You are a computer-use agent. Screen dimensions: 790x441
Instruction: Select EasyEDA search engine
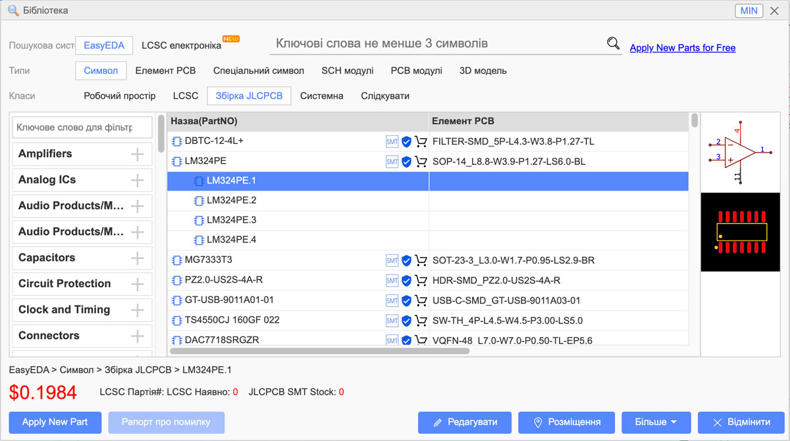(104, 45)
